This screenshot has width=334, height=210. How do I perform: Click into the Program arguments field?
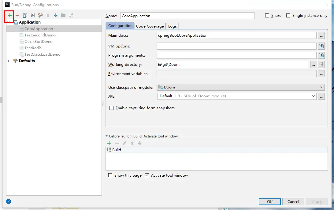236,55
